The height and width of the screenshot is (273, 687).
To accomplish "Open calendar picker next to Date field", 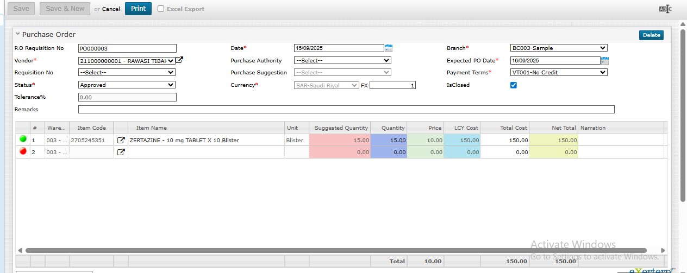I will [x=388, y=48].
